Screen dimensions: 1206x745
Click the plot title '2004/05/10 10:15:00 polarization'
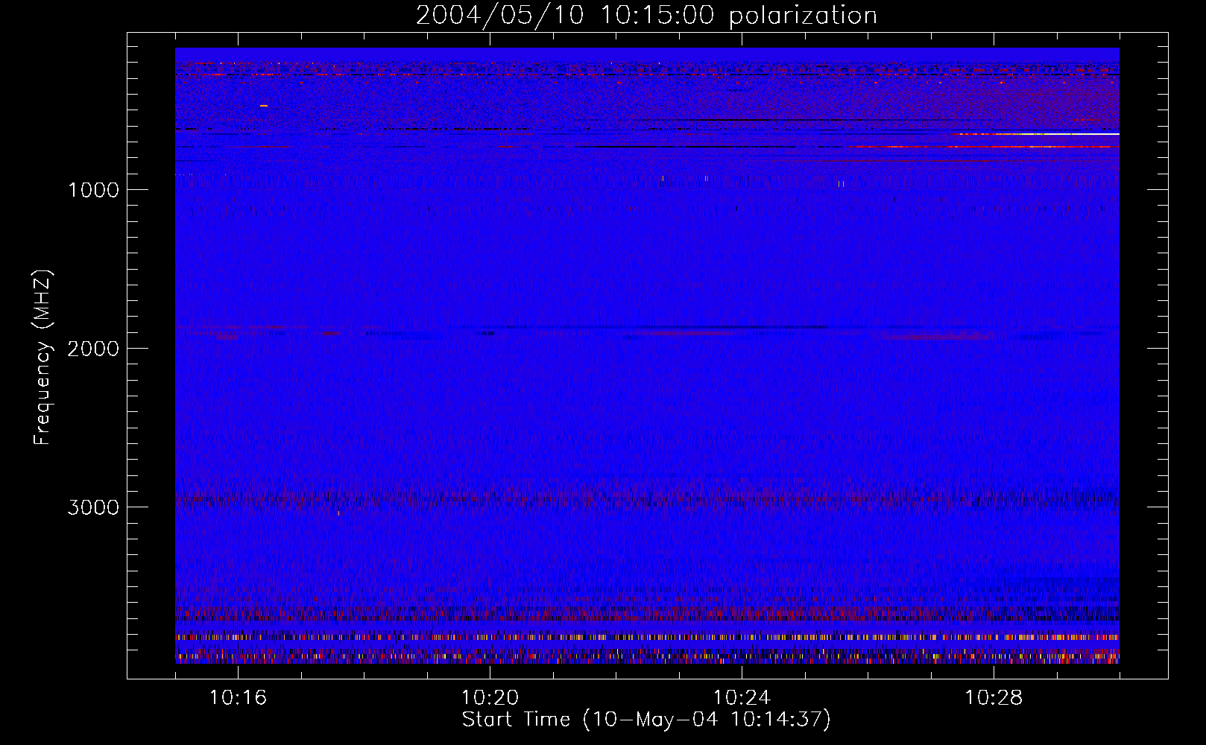646,16
